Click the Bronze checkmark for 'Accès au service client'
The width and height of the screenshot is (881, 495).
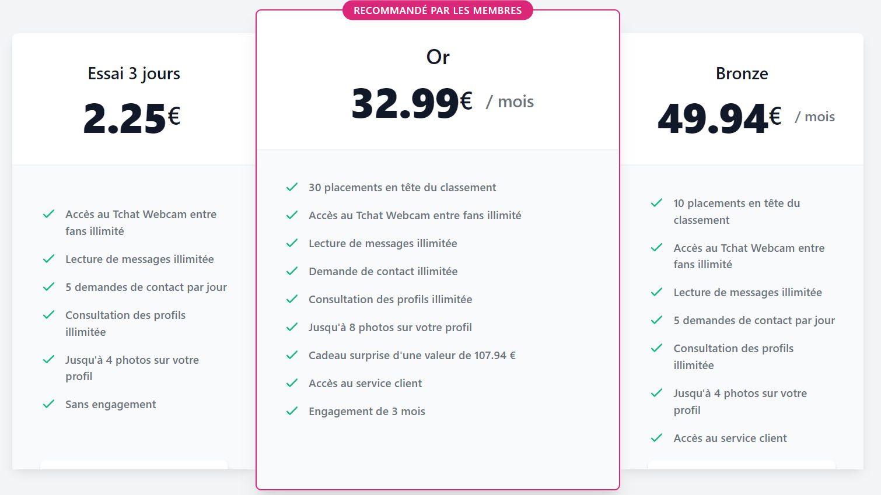656,438
